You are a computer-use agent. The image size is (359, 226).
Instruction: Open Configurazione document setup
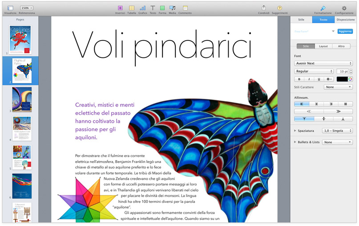344,8
